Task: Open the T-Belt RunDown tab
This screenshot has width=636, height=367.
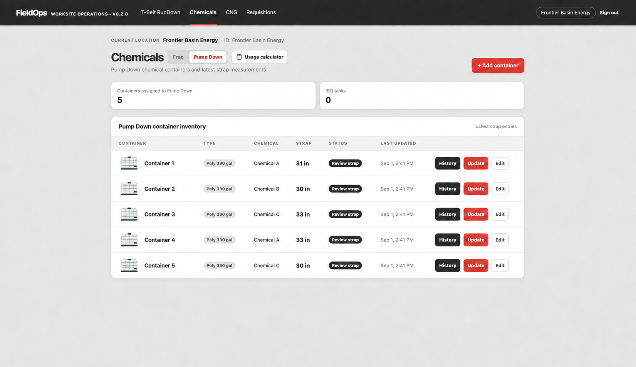Action: click(161, 12)
